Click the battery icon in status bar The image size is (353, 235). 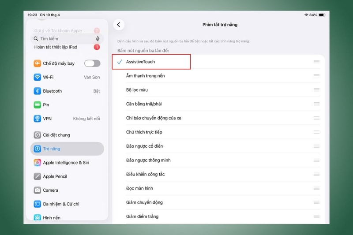coord(322,15)
